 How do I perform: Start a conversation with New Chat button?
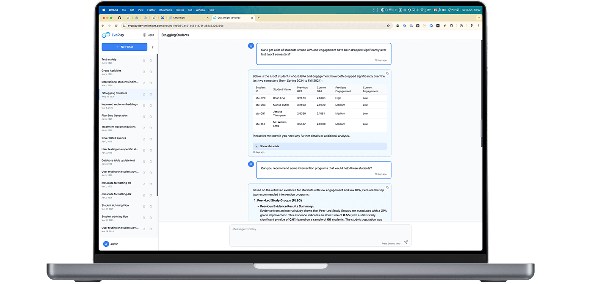[x=124, y=47]
